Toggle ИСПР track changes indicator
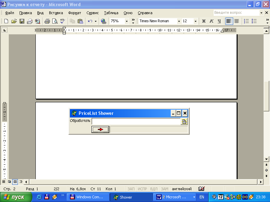Viewport: 270px width, 202px height. click(x=142, y=189)
